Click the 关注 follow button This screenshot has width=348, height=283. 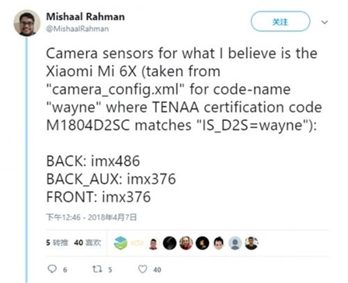[280, 21]
